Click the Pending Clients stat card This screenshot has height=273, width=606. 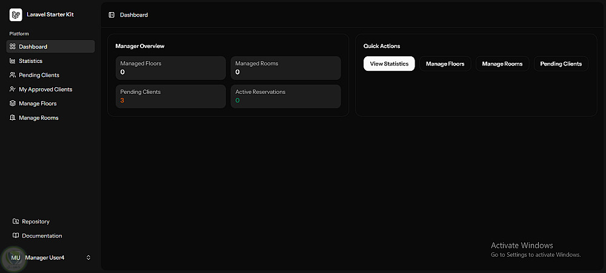tap(170, 96)
